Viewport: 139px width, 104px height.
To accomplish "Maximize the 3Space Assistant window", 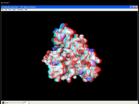I will [134, 7].
